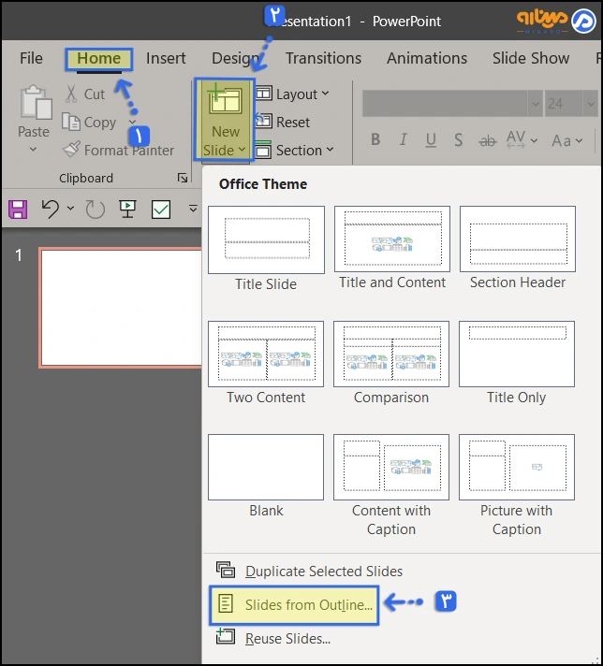Click the green checkmark toolbar icon

[x=161, y=210]
